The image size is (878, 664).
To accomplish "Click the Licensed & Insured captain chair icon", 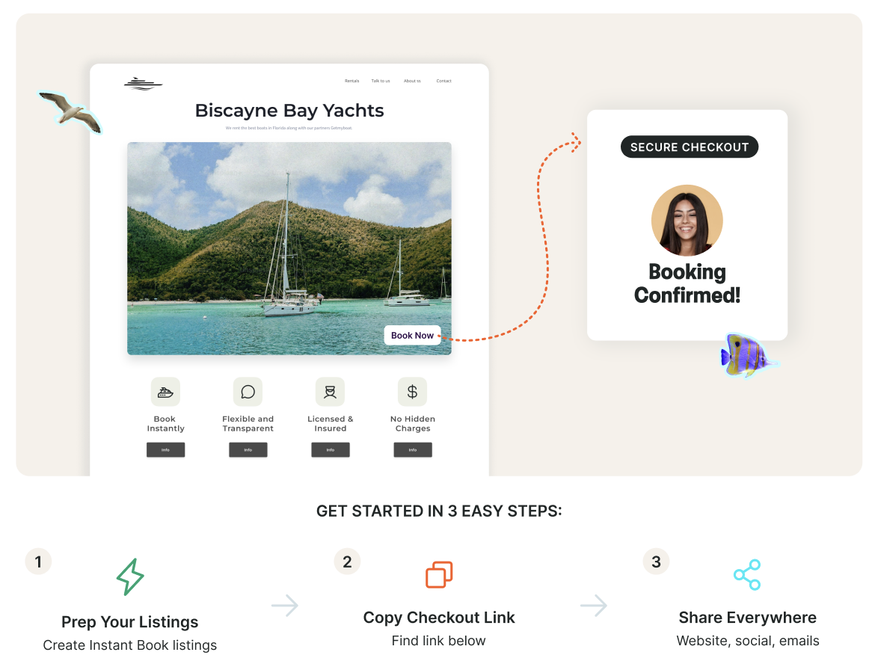I will tap(330, 392).
